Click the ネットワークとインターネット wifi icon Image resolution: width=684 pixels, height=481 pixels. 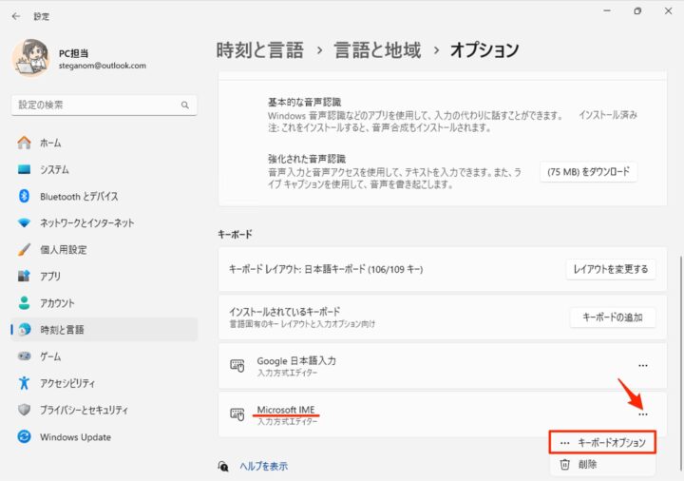[x=24, y=222]
